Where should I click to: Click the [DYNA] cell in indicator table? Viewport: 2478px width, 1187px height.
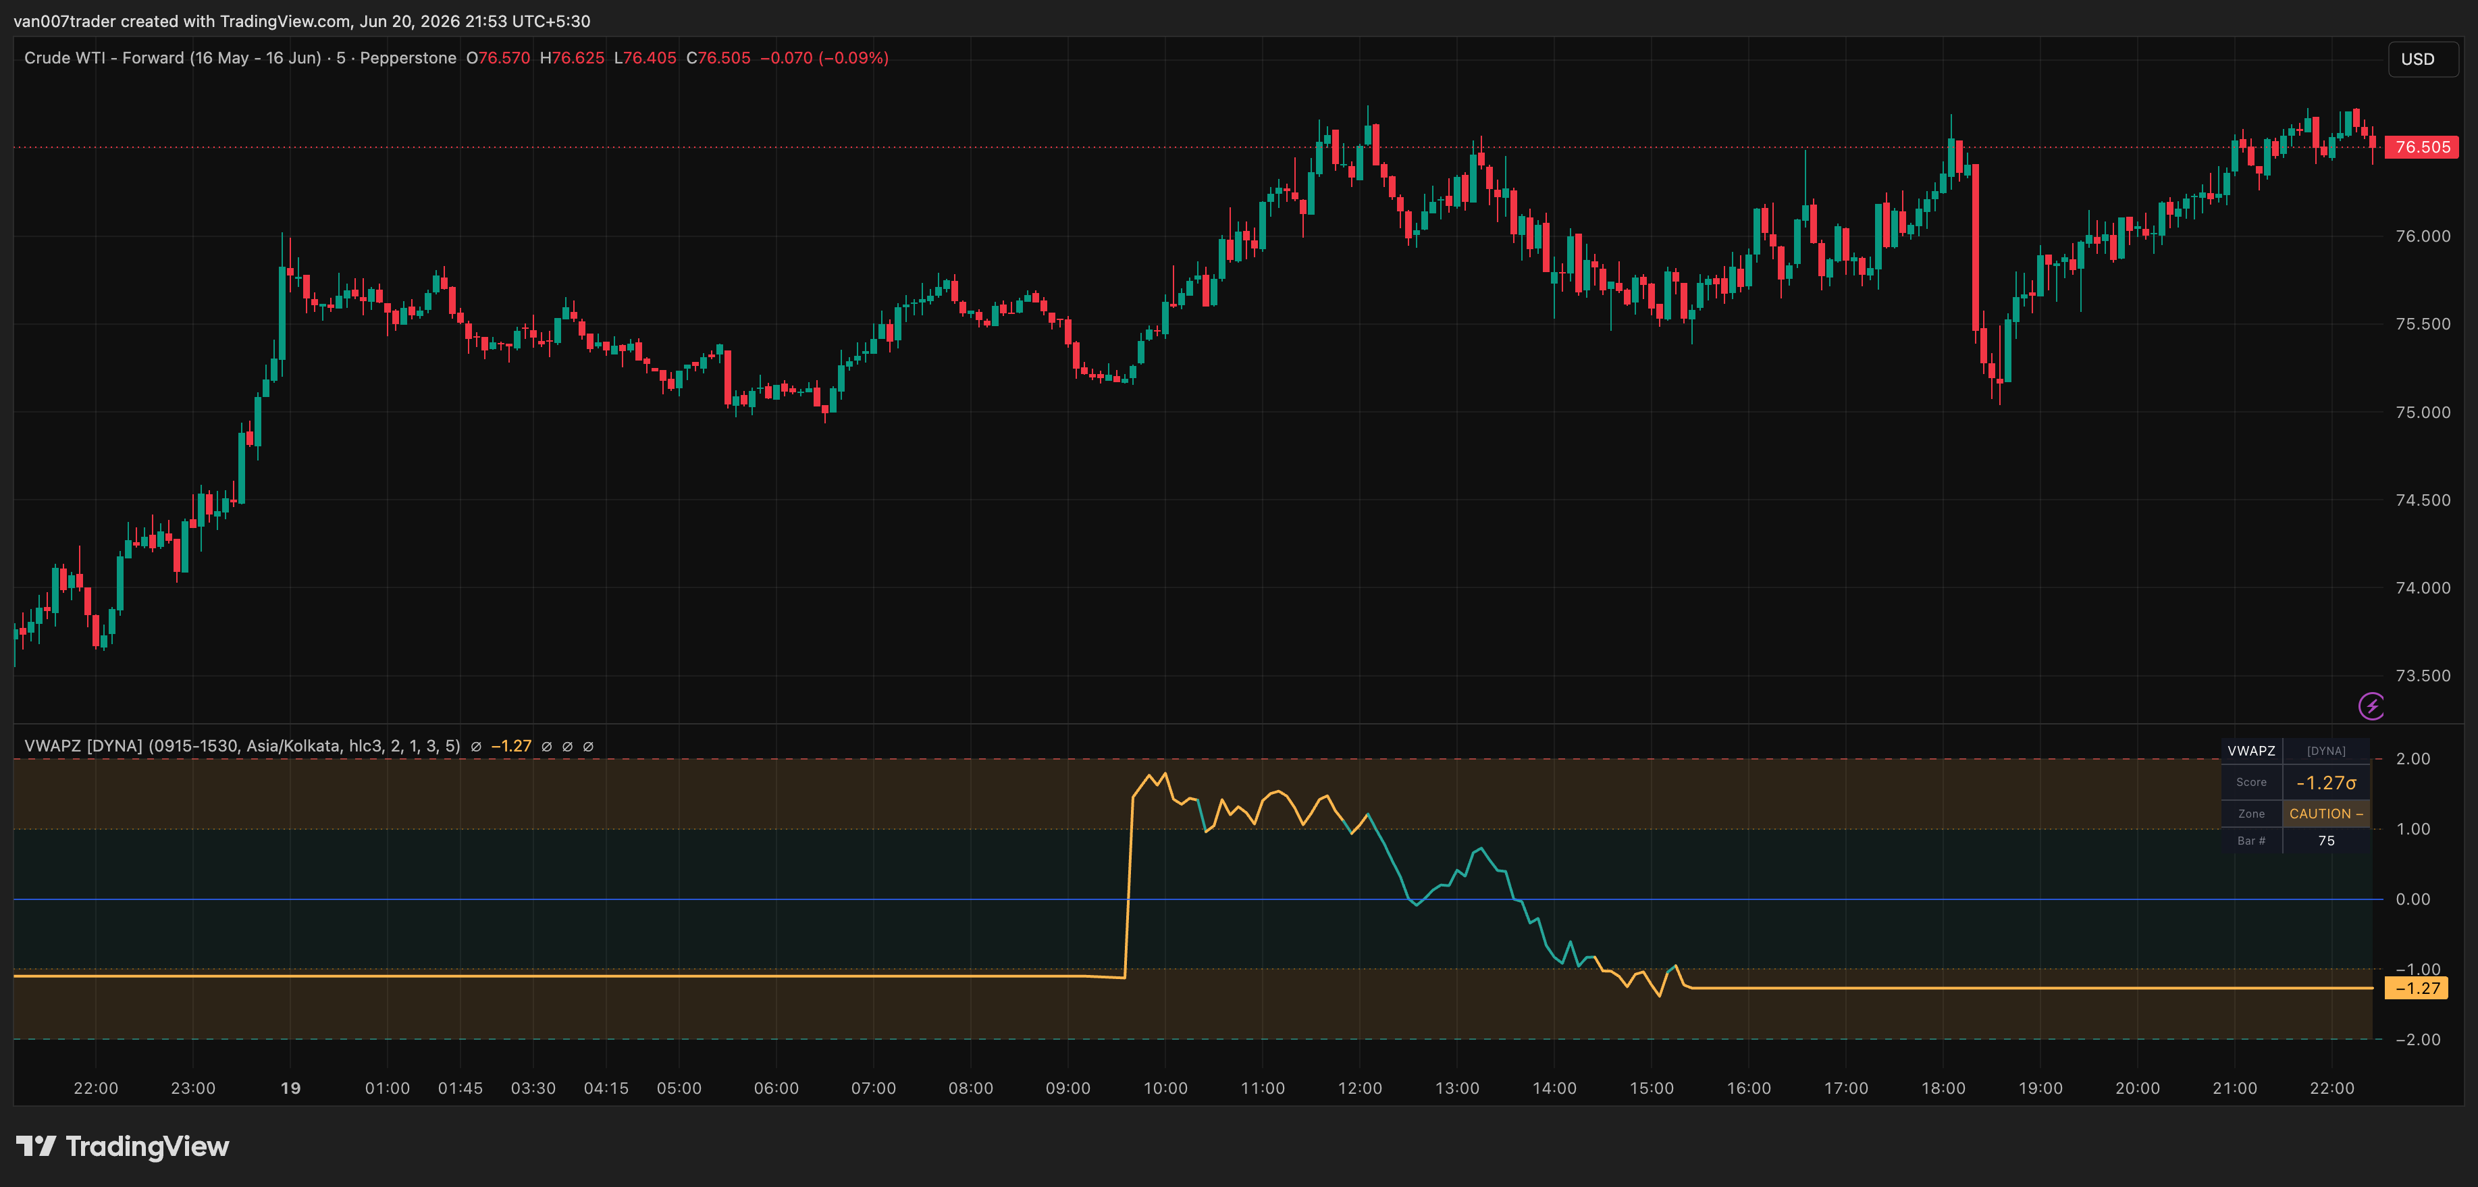click(x=2326, y=751)
